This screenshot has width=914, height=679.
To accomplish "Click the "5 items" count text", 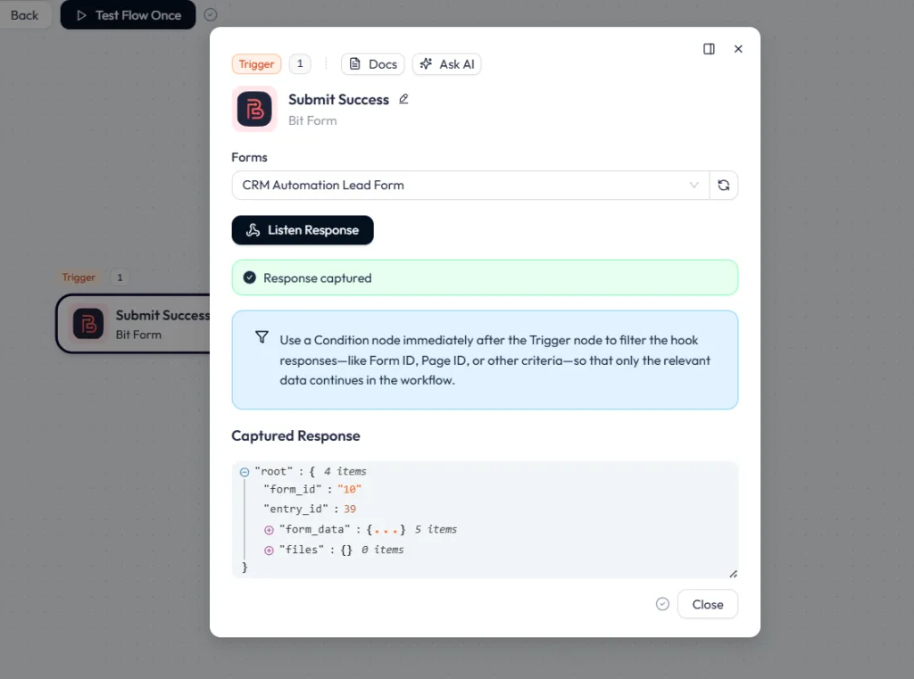I will pyautogui.click(x=436, y=529).
